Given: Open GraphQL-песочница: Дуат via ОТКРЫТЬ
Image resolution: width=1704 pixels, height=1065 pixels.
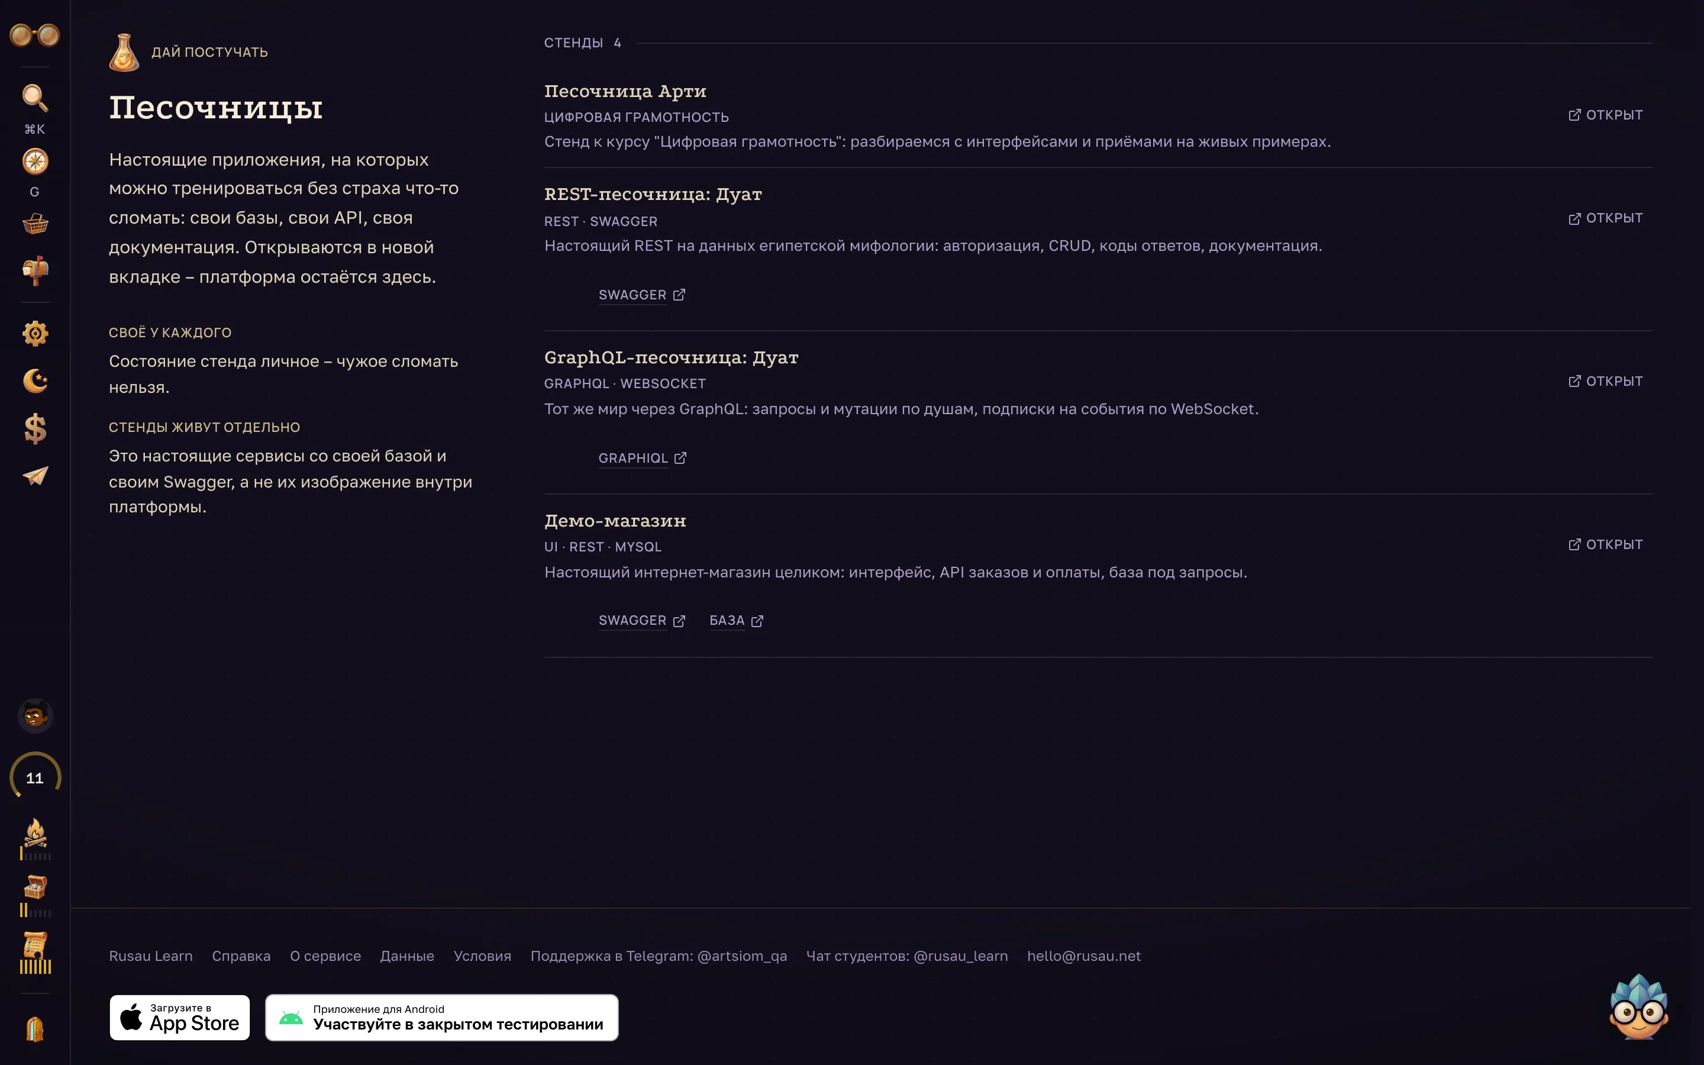Looking at the screenshot, I should click(1605, 381).
